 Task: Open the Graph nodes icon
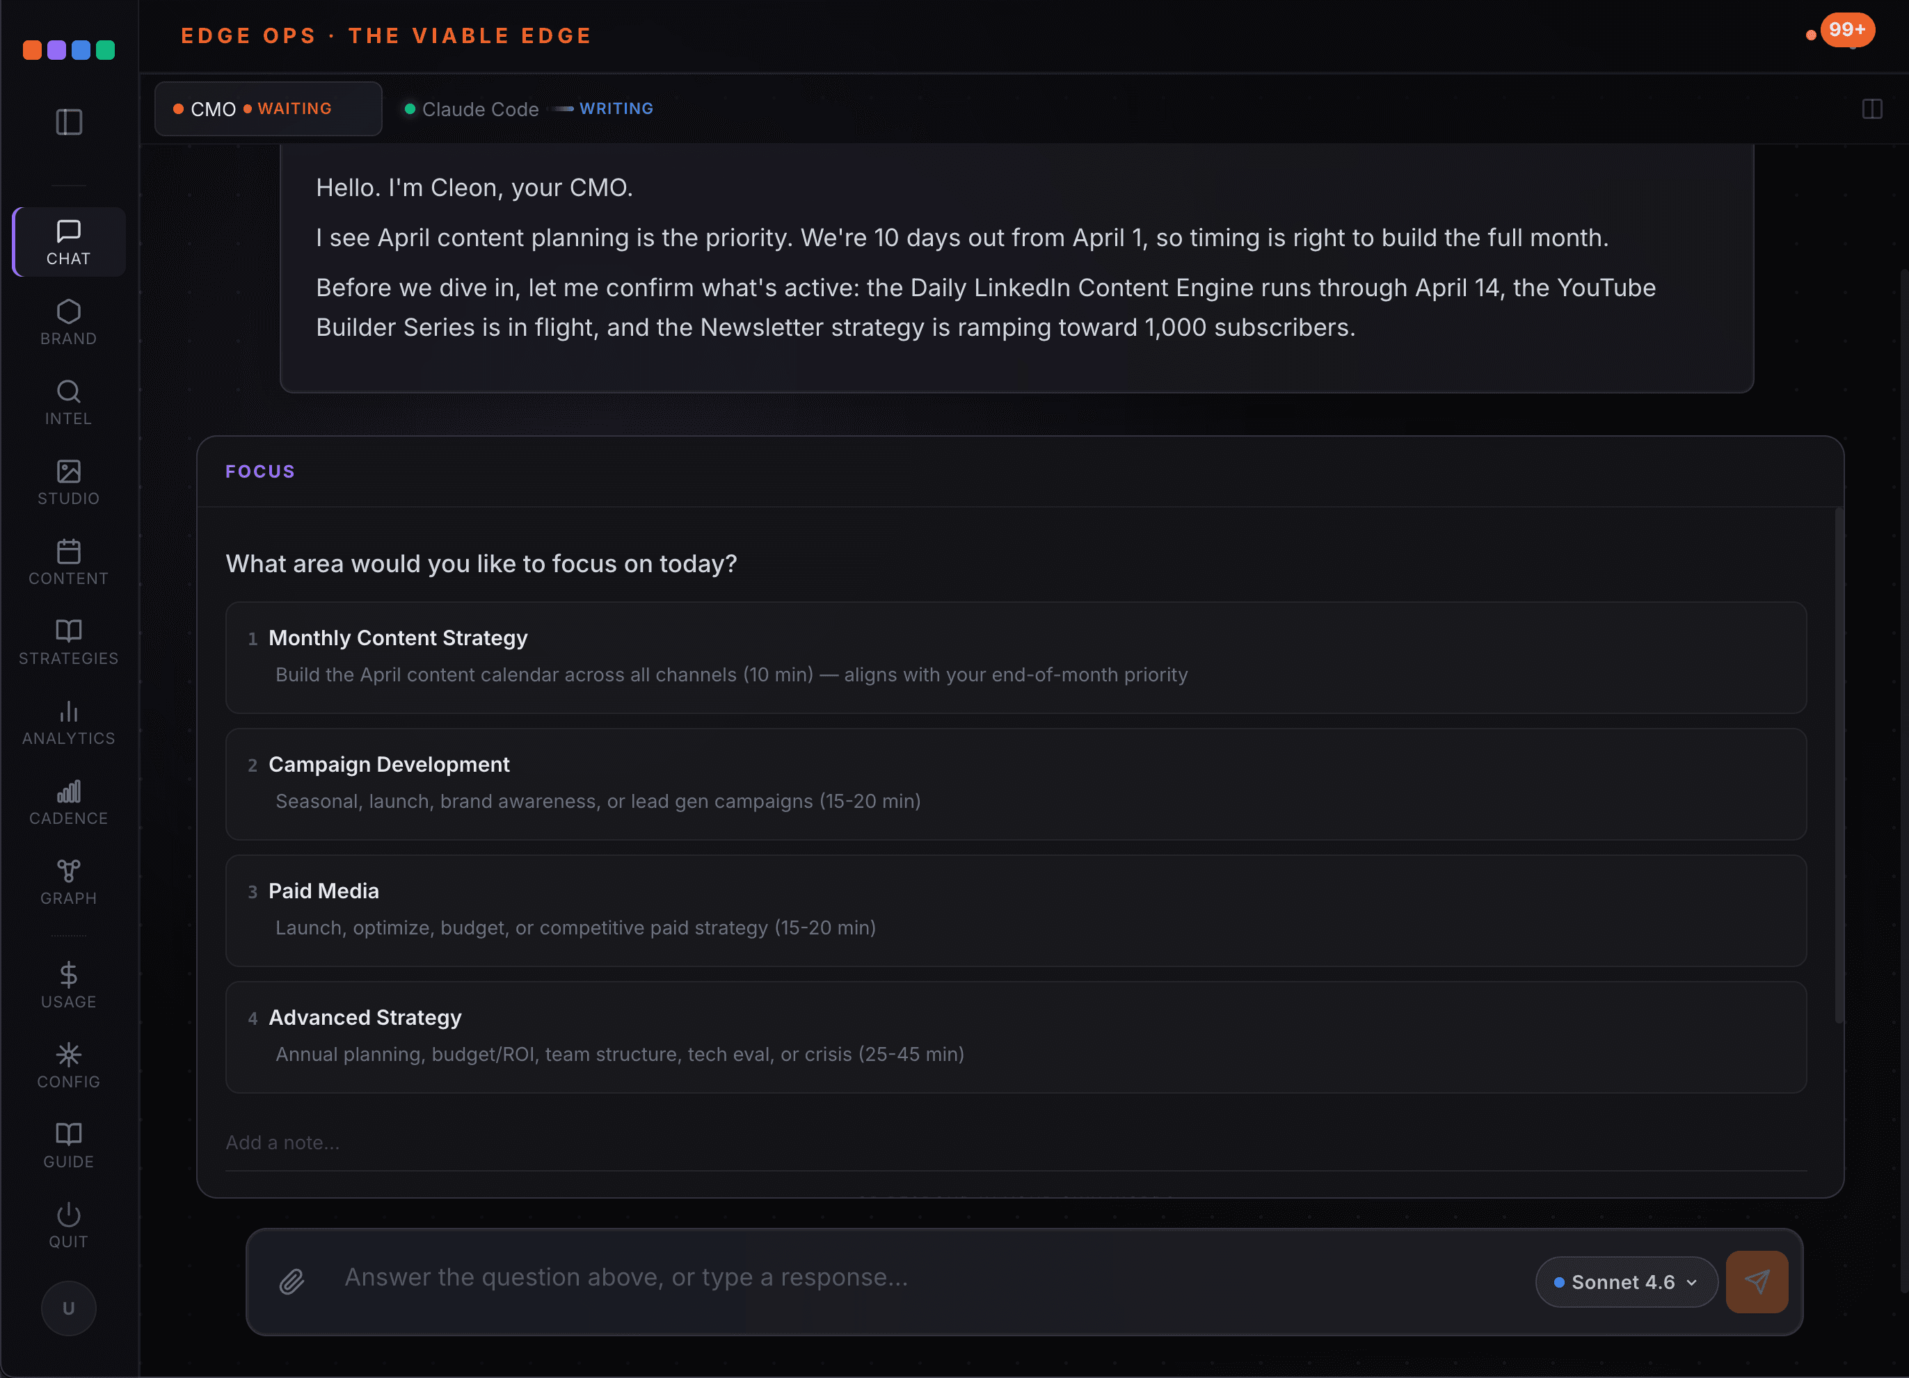68,872
